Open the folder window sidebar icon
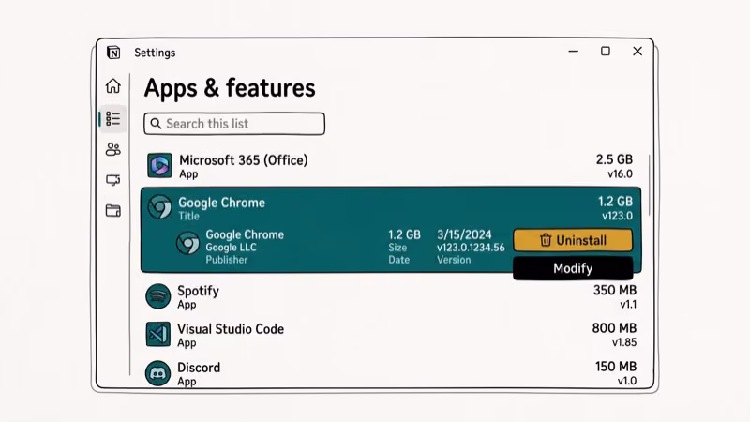750x422 pixels. click(x=113, y=210)
